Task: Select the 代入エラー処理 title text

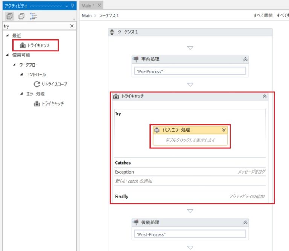Action: pyautogui.click(x=176, y=130)
